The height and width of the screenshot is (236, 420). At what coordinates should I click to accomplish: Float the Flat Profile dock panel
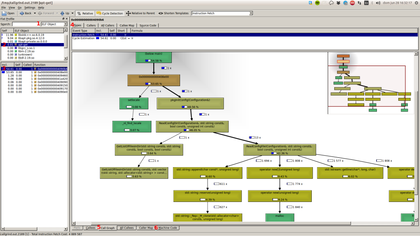[64, 19]
